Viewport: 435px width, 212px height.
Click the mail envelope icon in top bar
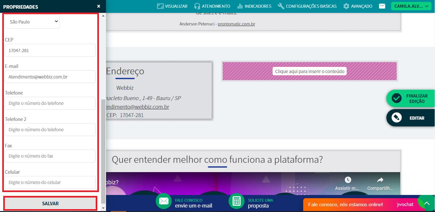382,6
